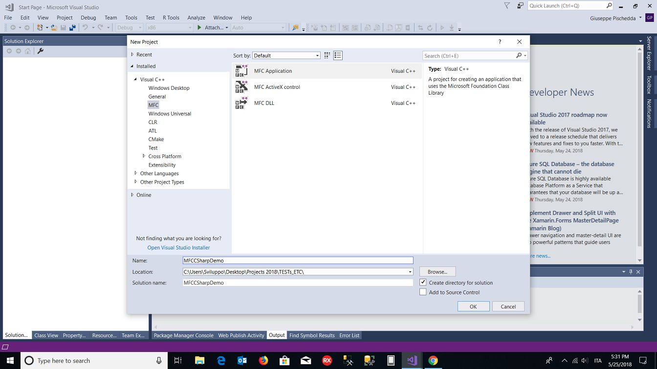Open the Toolbox side tab
The image size is (657, 369).
(x=649, y=85)
